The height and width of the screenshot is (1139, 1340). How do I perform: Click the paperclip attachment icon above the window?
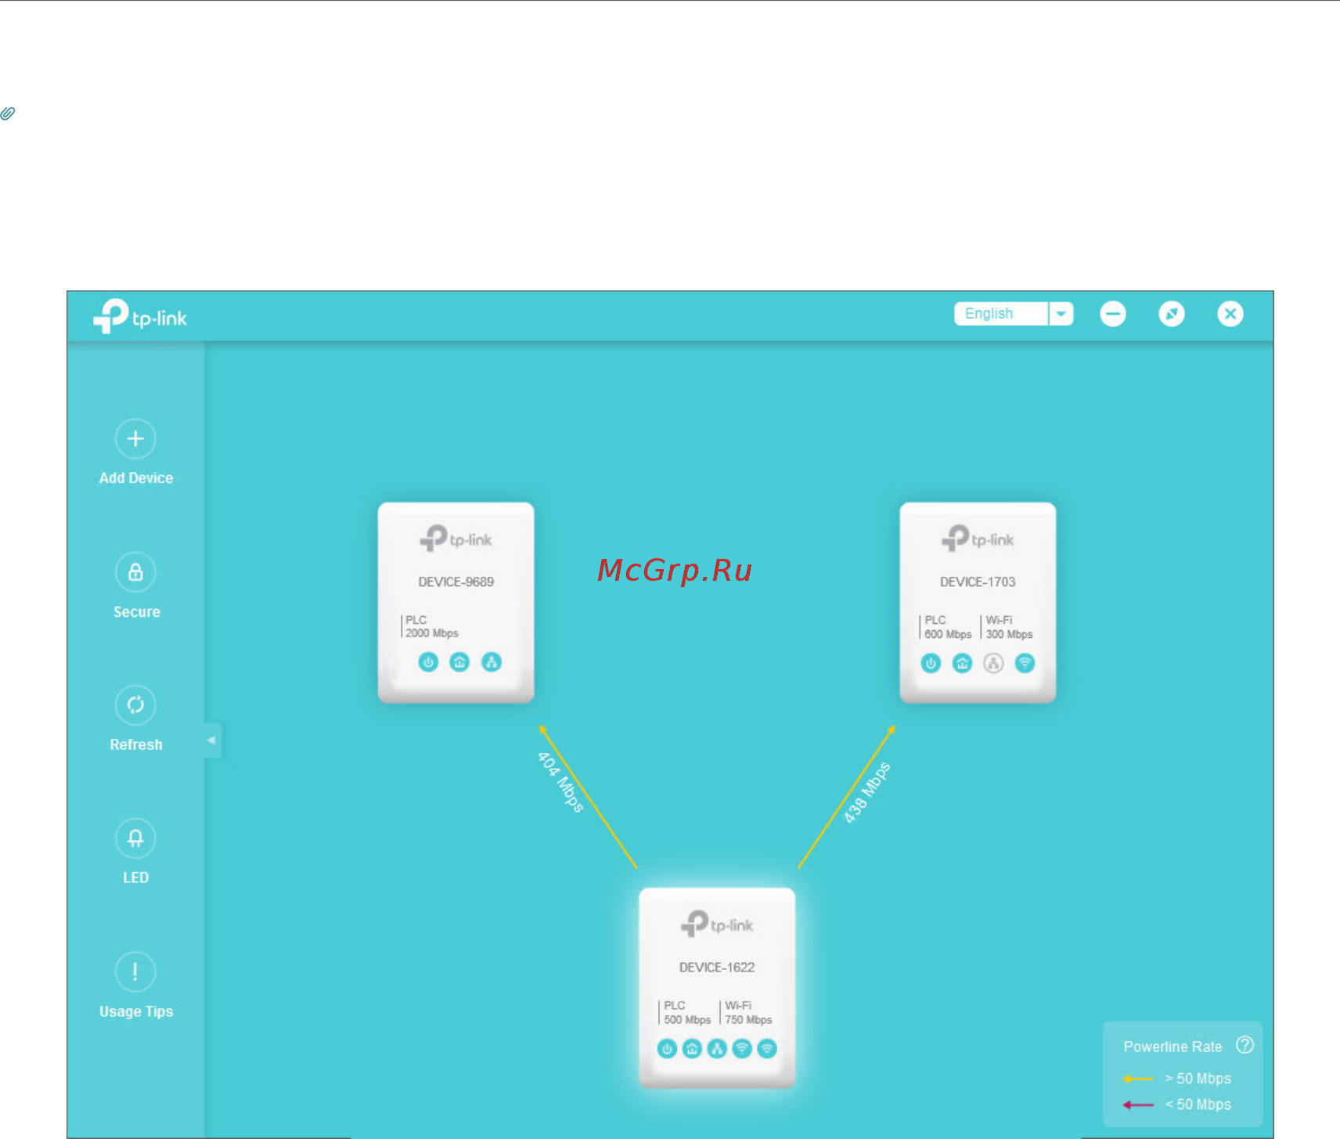(8, 114)
